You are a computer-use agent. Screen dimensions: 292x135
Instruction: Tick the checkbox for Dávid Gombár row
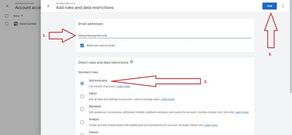pyautogui.click(x=7, y=24)
